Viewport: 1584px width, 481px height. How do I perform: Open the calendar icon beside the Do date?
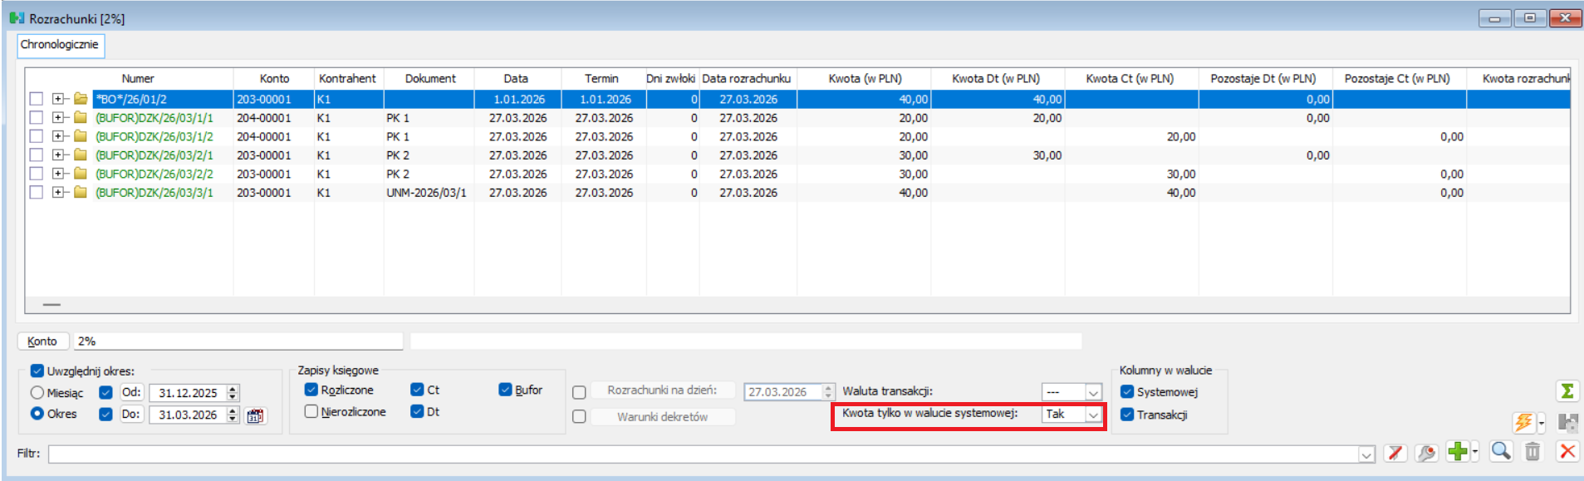point(255,415)
